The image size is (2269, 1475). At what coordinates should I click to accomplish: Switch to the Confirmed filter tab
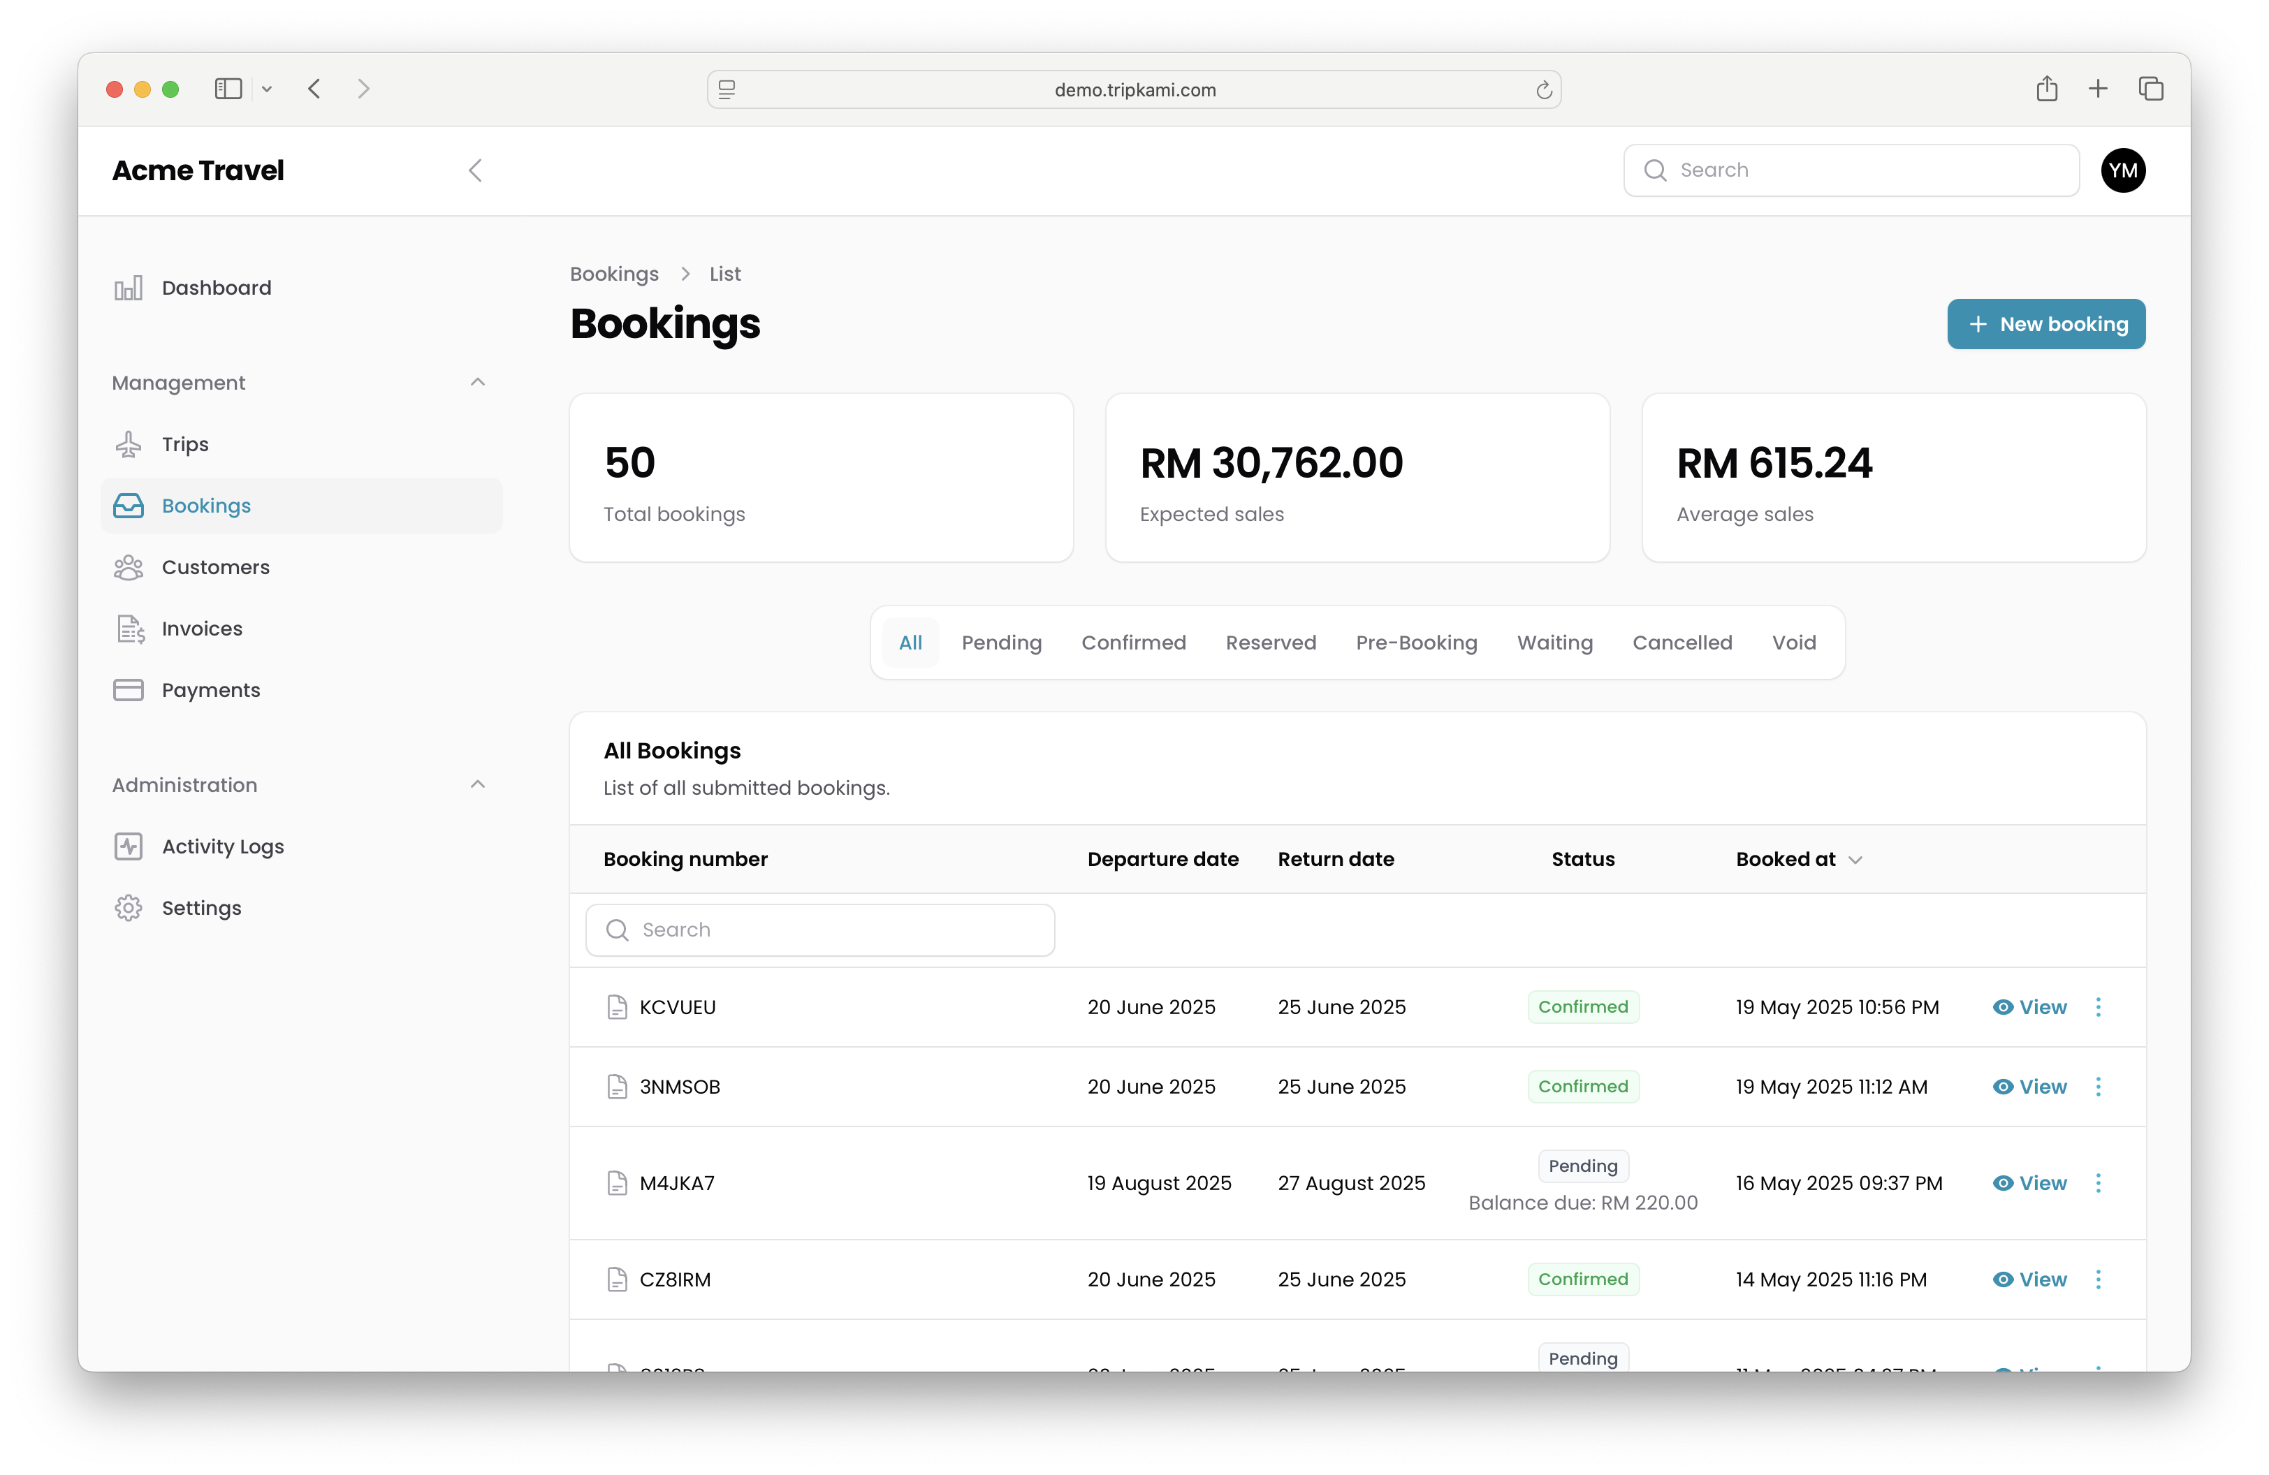click(x=1134, y=643)
